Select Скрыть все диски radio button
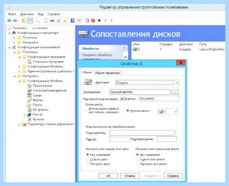Viewport: 229px width, 186px height. click(x=137, y=159)
